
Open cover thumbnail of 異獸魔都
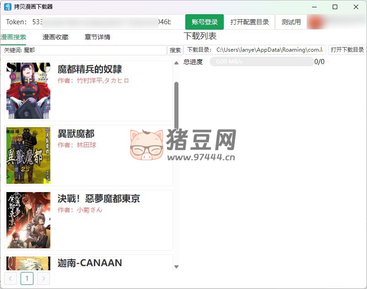click(x=28, y=155)
